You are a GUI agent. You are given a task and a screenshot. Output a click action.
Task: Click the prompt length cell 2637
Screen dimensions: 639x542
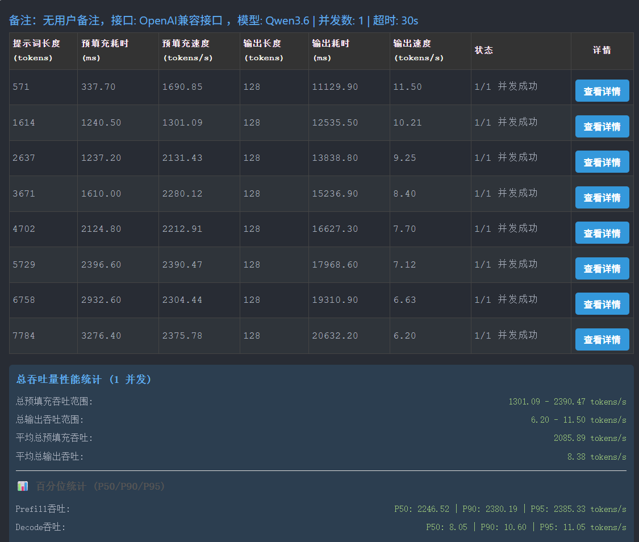(x=24, y=158)
